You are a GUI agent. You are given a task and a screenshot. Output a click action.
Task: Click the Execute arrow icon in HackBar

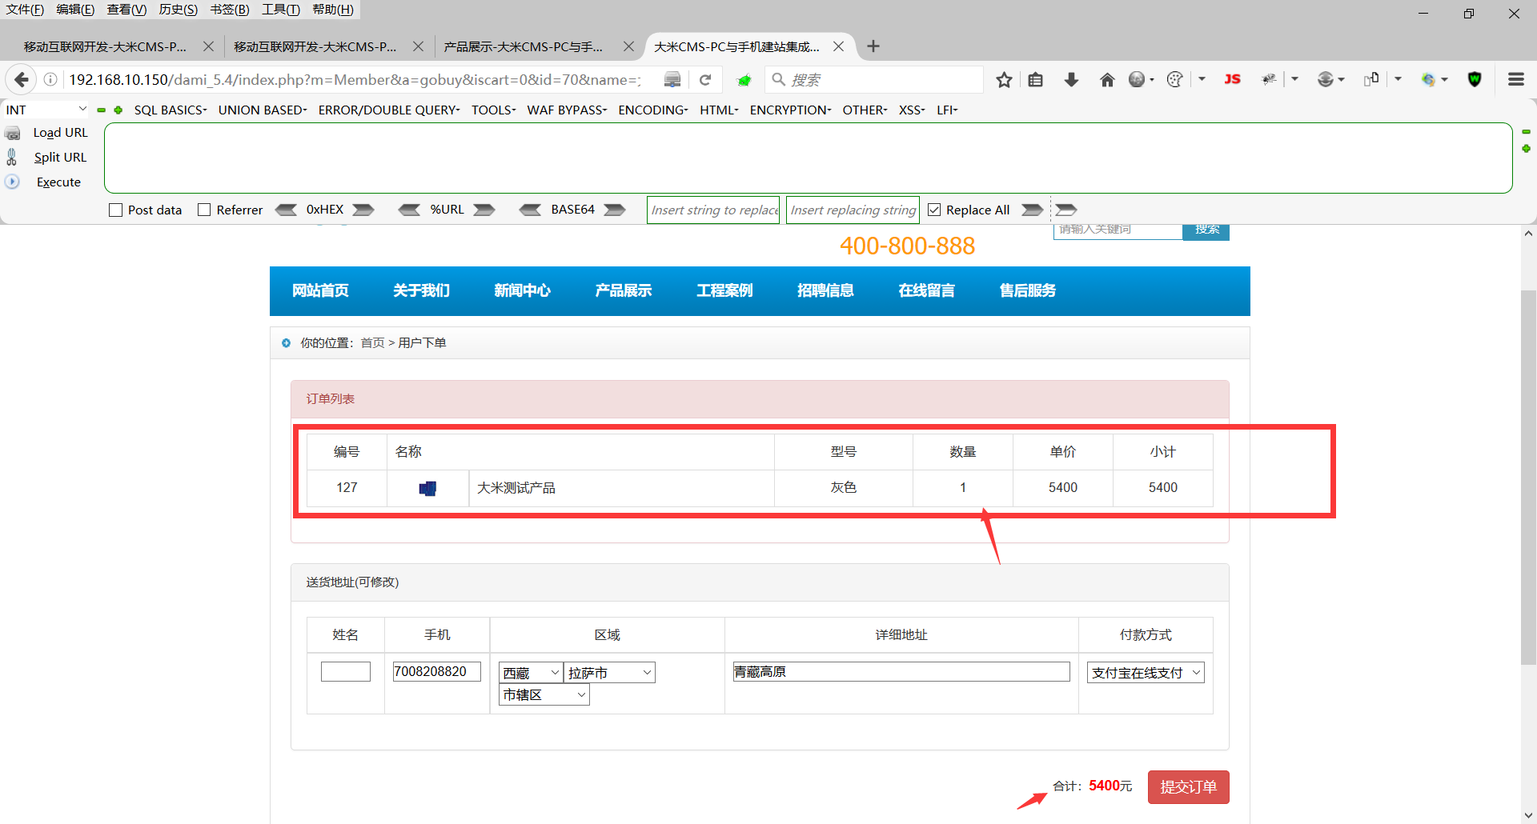(13, 182)
